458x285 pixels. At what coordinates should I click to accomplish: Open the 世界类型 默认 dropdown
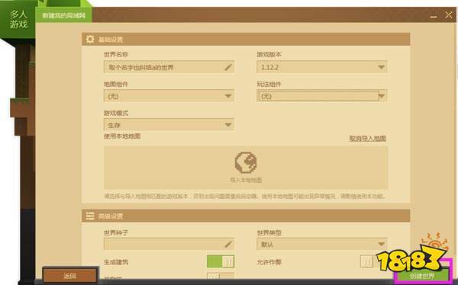[x=322, y=244]
